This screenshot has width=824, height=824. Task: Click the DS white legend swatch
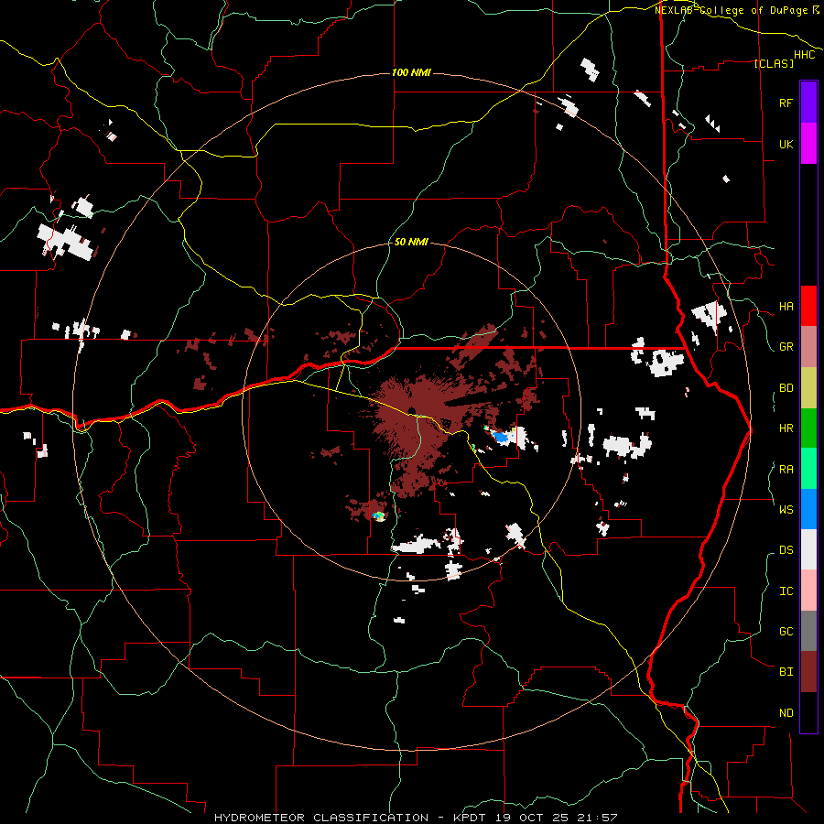tap(808, 549)
